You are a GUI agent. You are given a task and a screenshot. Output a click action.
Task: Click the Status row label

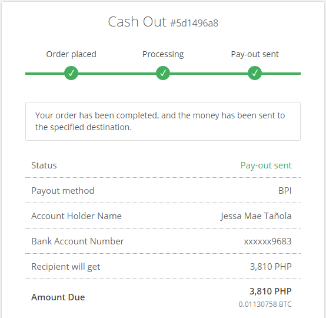pyautogui.click(x=44, y=165)
